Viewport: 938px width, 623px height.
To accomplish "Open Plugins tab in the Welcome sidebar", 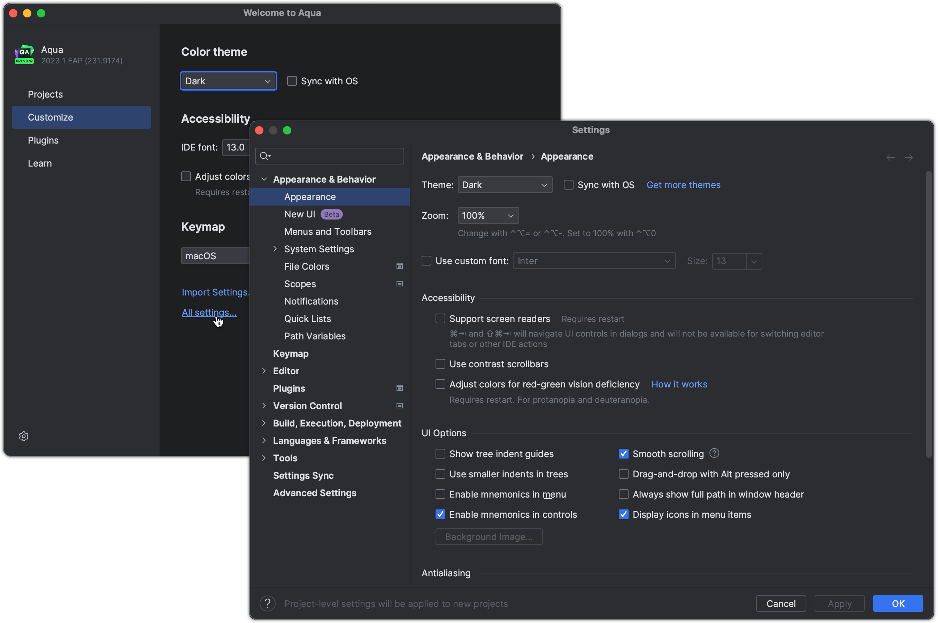I will click(82, 140).
